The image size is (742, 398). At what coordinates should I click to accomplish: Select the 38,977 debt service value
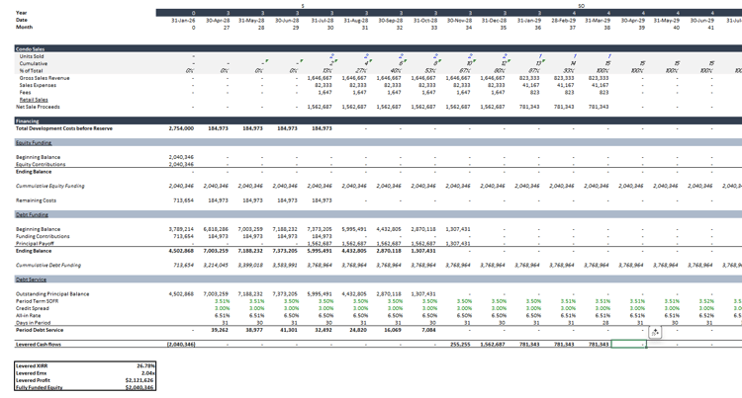[x=254, y=330]
